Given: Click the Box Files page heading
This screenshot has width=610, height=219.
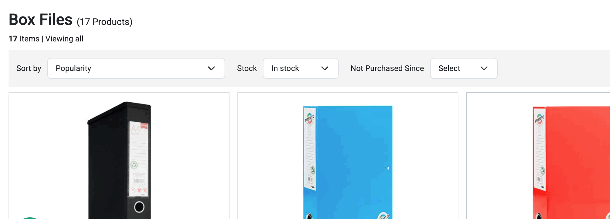Looking at the screenshot, I should 40,19.
